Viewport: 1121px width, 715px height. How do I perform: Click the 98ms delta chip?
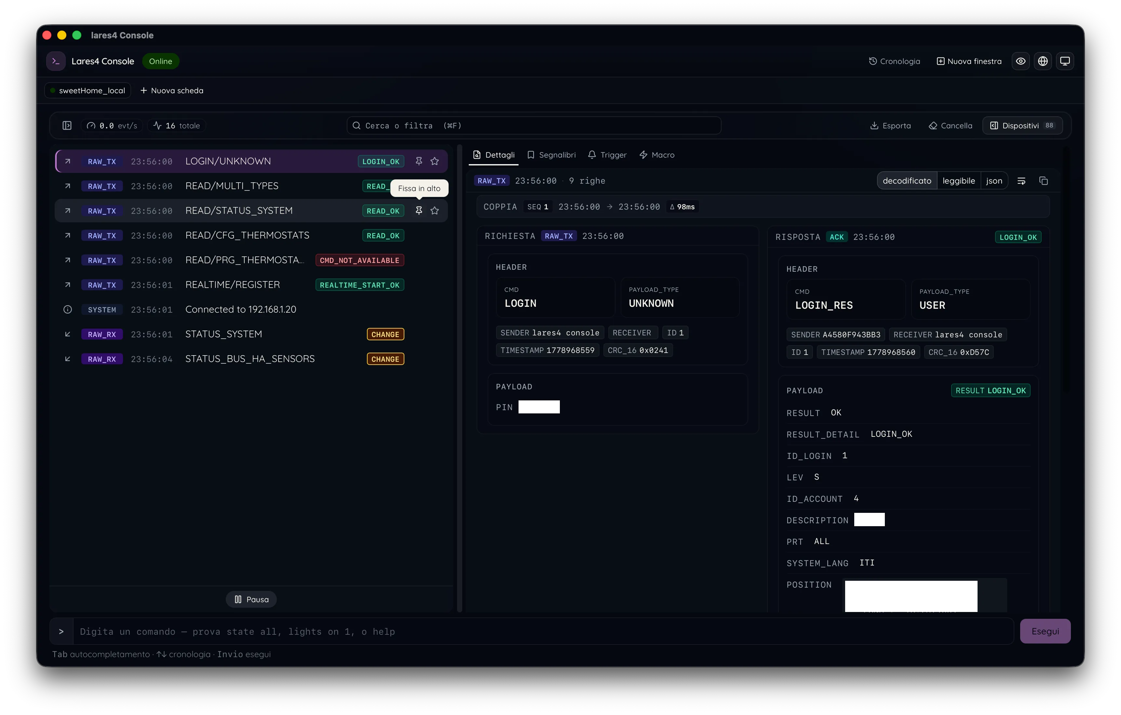tap(682, 207)
